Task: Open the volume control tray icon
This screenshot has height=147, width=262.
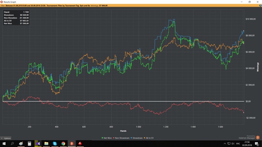Action: click(233, 144)
